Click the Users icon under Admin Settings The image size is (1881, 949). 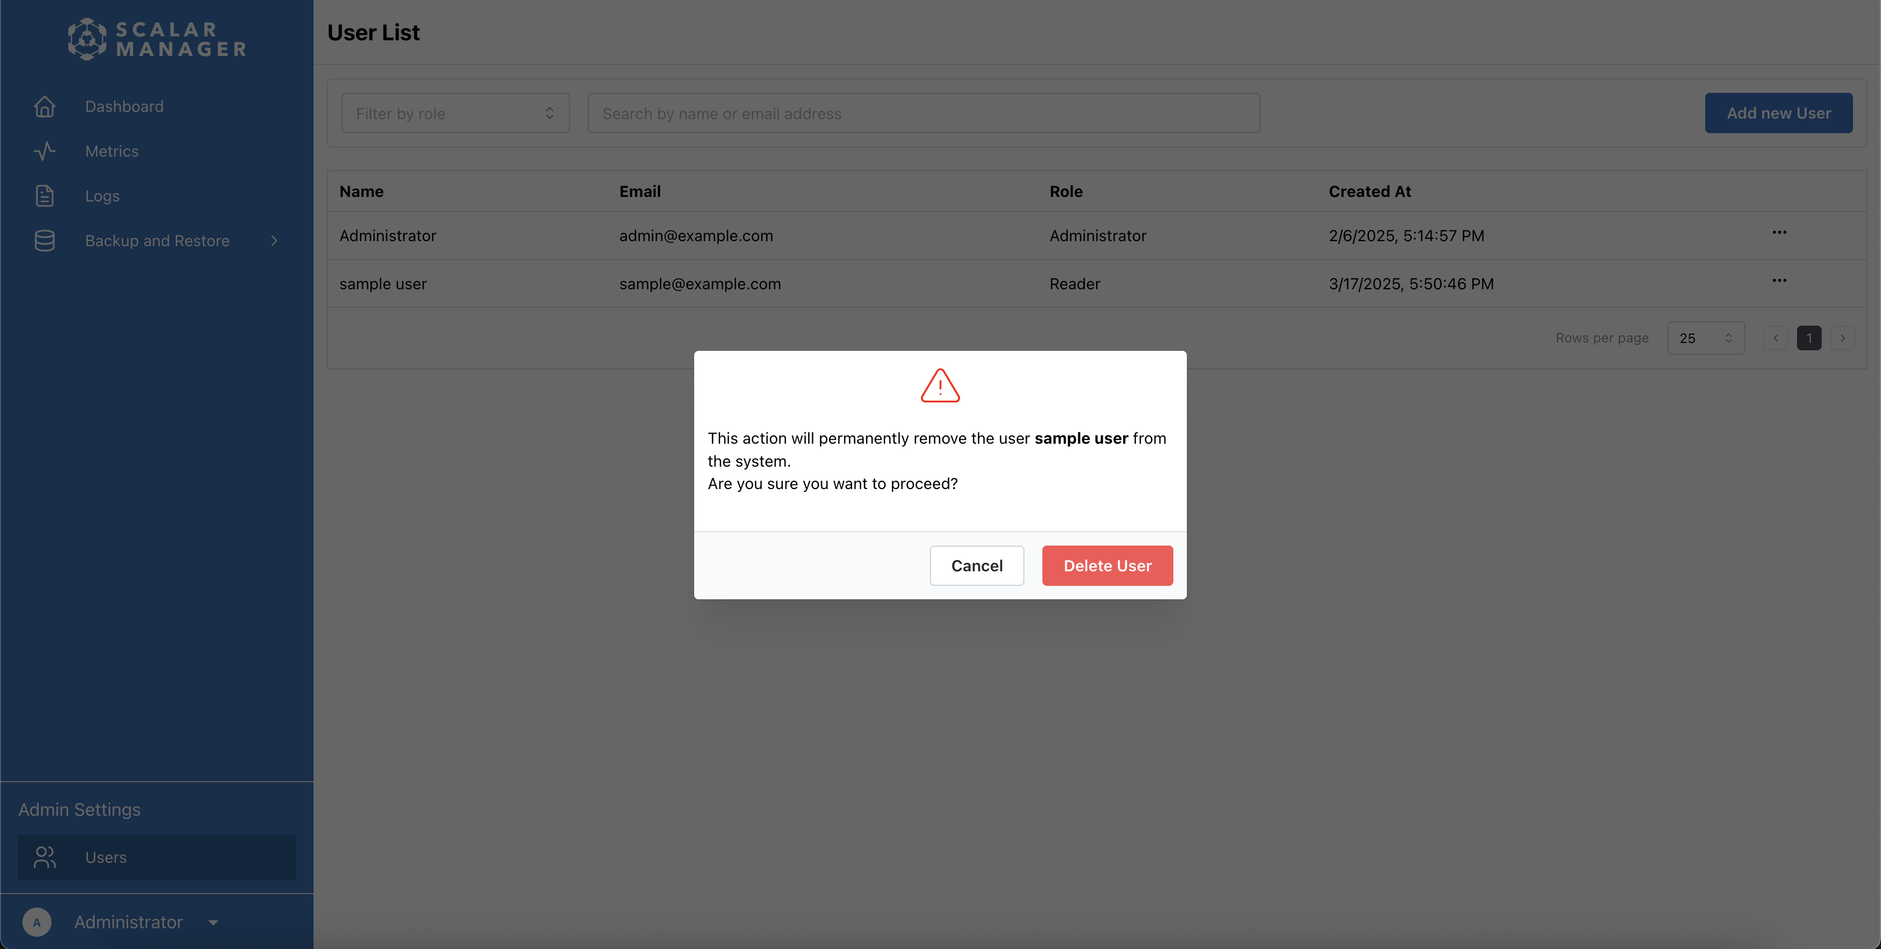45,857
